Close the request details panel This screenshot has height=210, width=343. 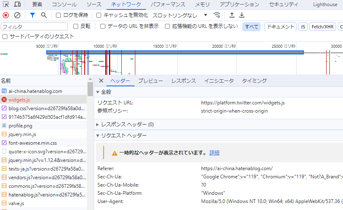101,81
